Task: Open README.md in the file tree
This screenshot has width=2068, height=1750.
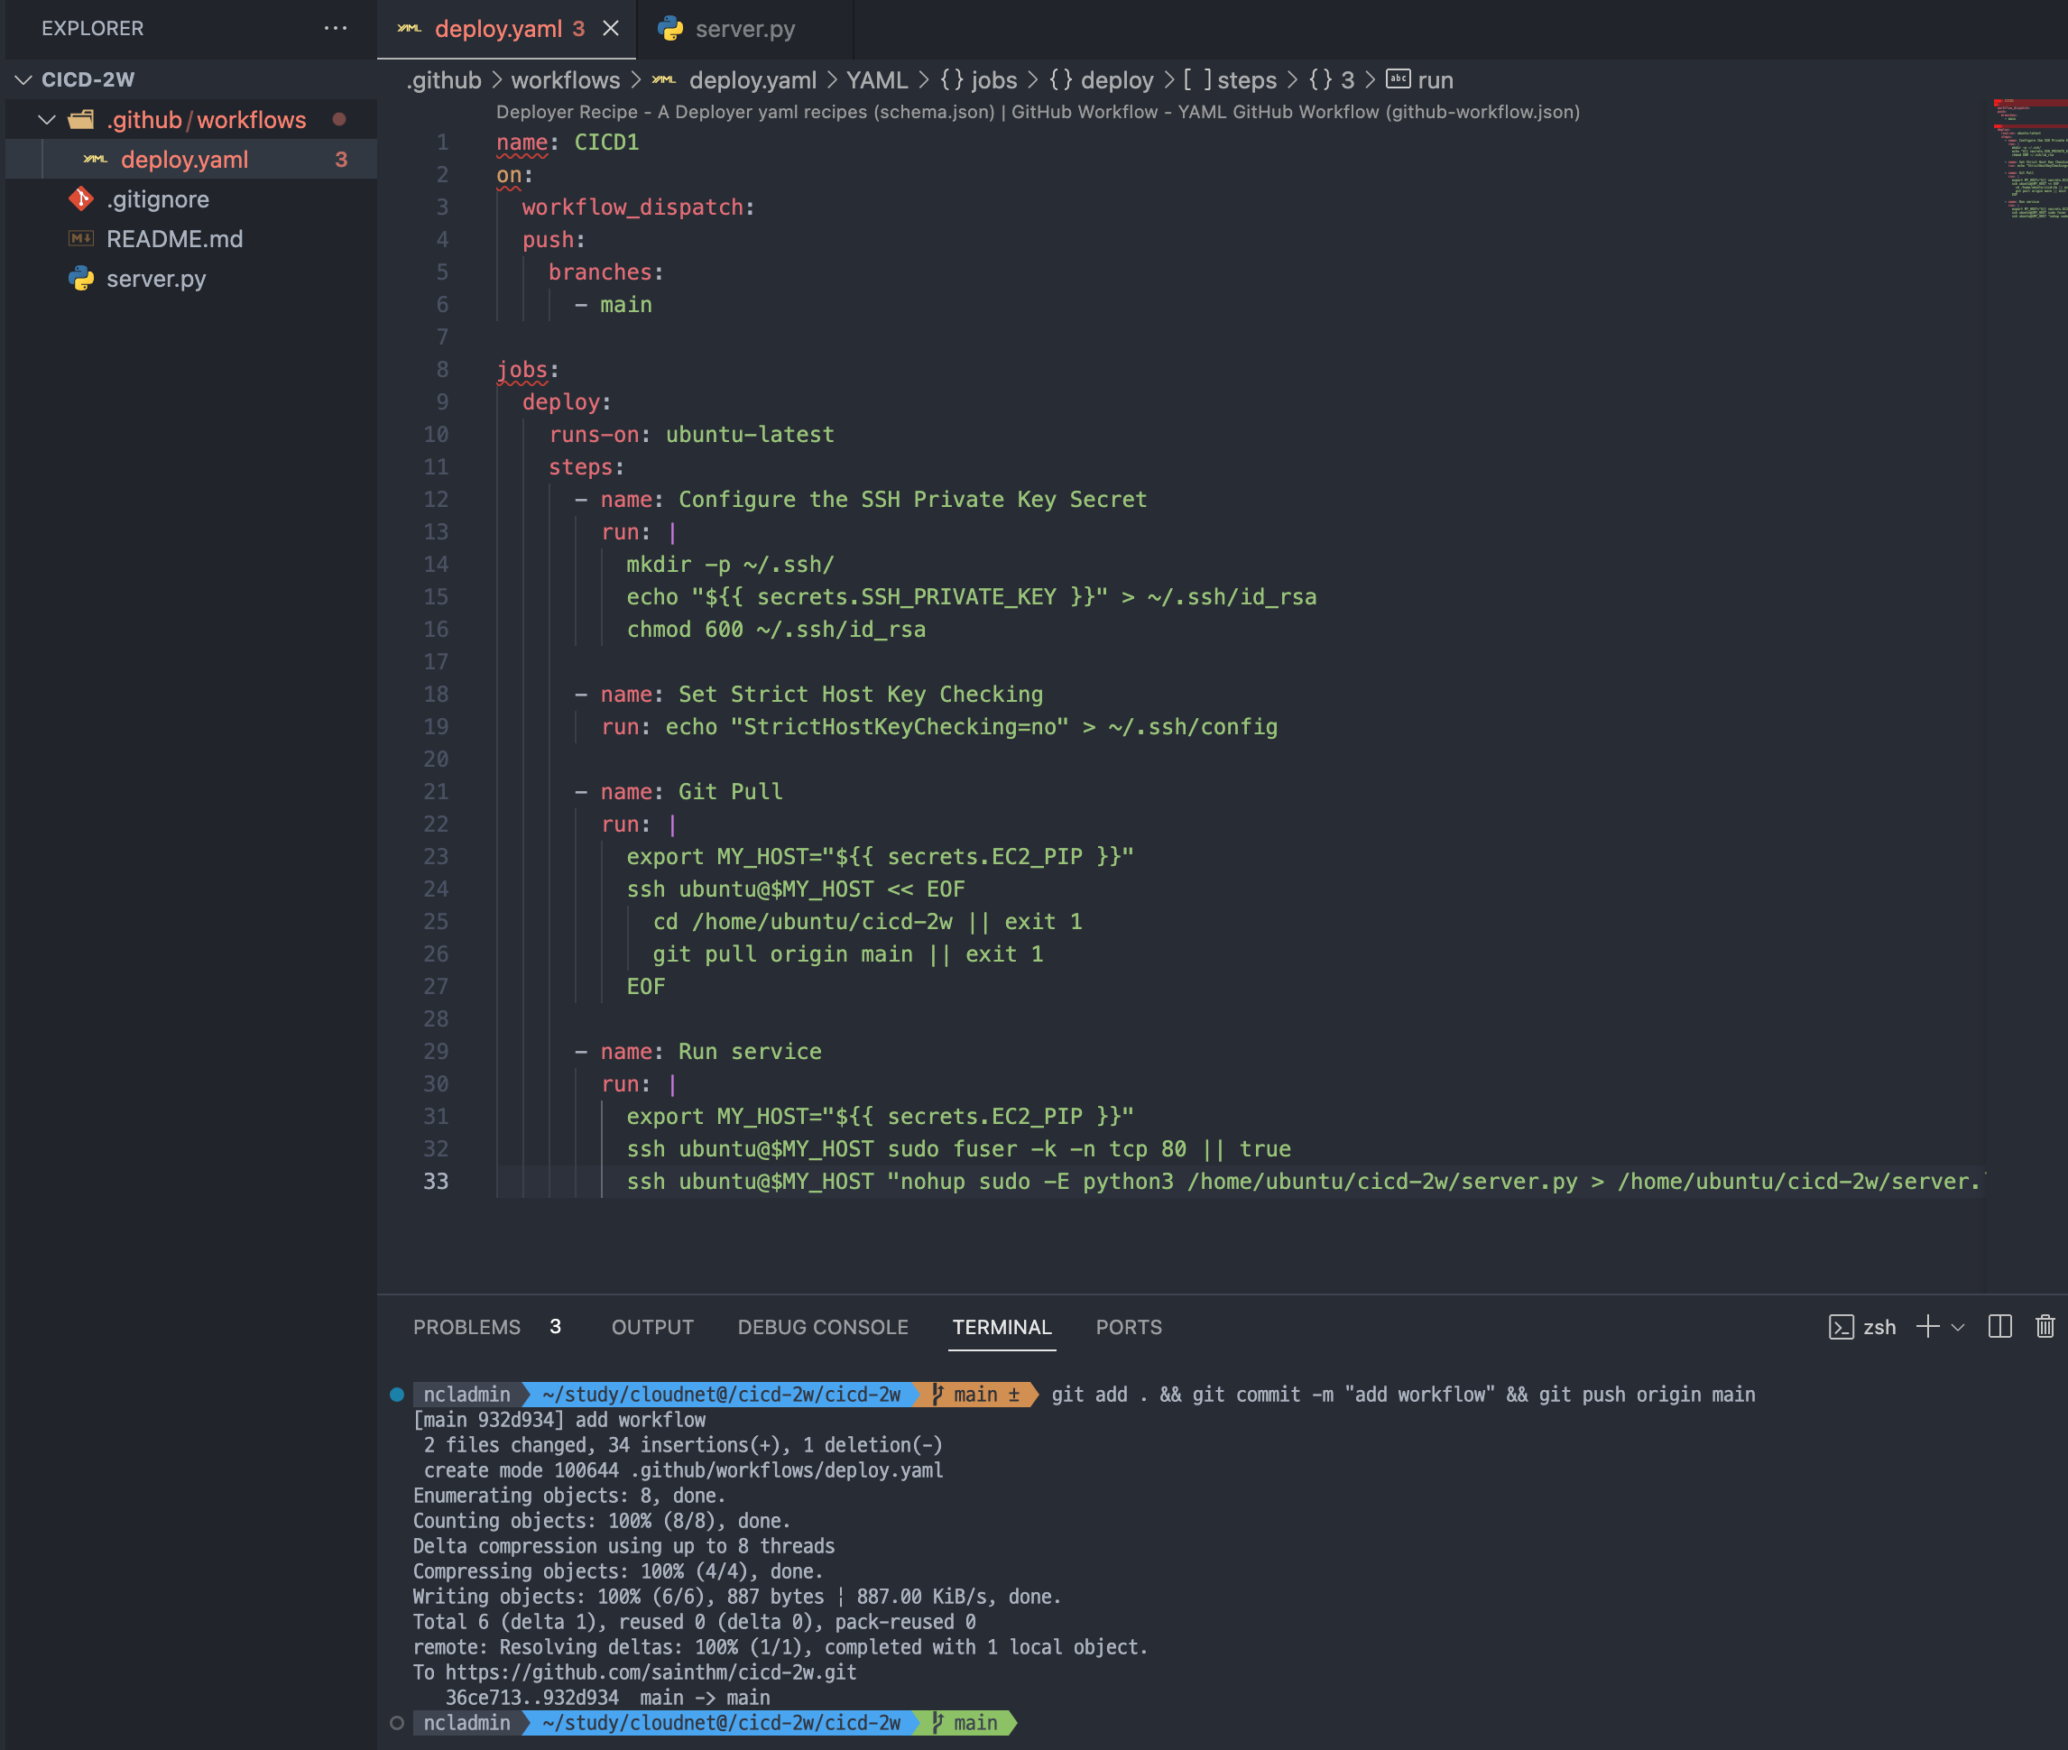Action: 175,239
